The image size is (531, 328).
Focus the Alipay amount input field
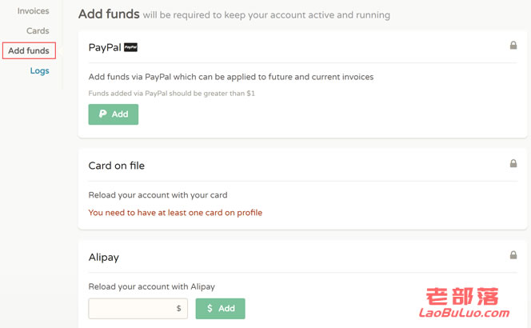tap(138, 308)
